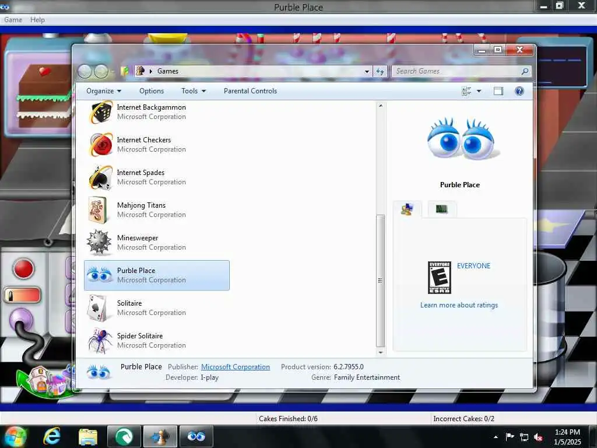The image size is (597, 448).
Task: Click Learn more about ratings link
Action: pyautogui.click(x=459, y=305)
